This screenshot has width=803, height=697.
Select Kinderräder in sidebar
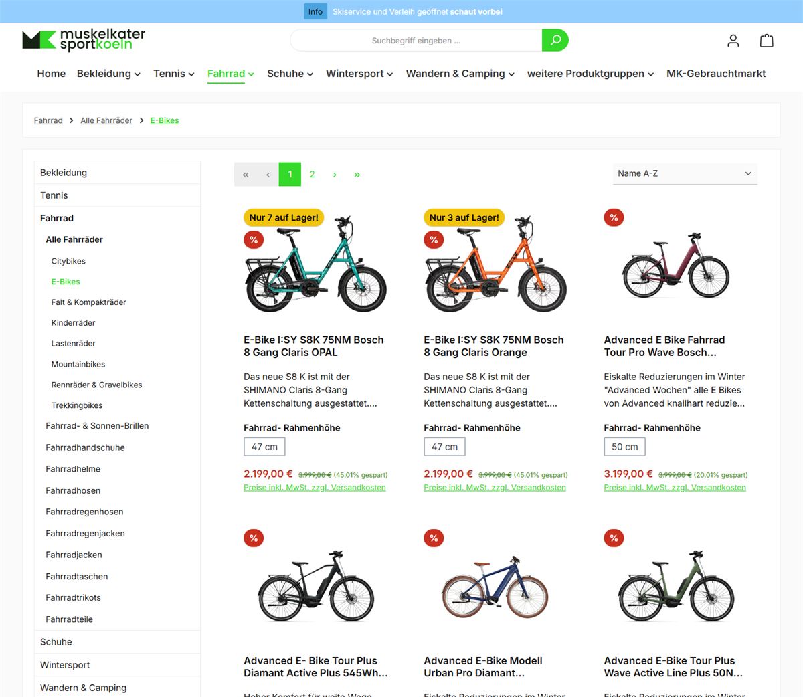73,323
